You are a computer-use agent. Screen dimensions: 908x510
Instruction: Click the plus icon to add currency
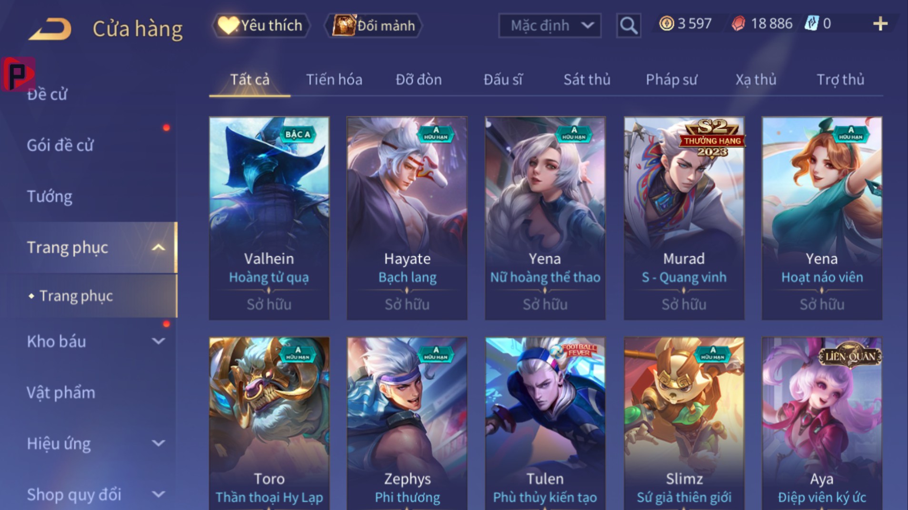coord(880,24)
